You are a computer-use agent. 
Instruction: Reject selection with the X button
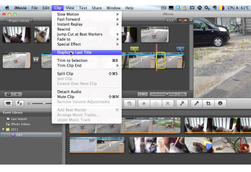click(x=168, y=104)
